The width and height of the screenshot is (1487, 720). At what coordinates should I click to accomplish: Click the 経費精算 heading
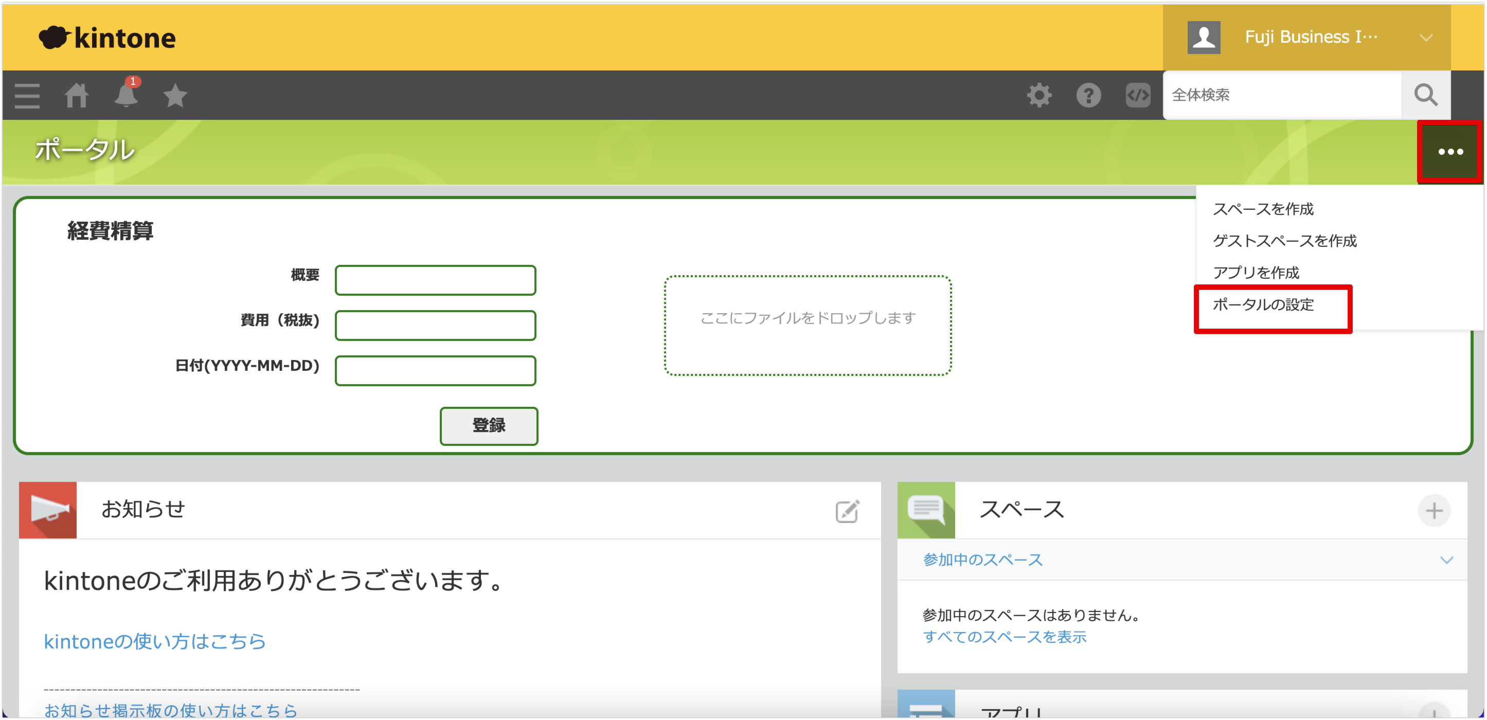[x=110, y=231]
